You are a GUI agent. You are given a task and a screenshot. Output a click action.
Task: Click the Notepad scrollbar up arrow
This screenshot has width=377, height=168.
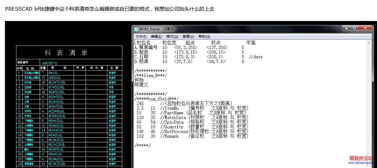click(x=370, y=43)
